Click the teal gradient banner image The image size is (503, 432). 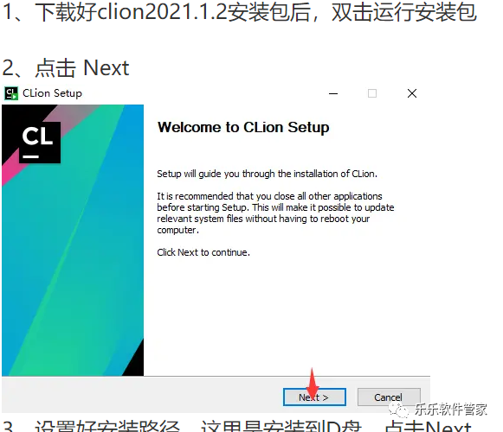click(73, 240)
